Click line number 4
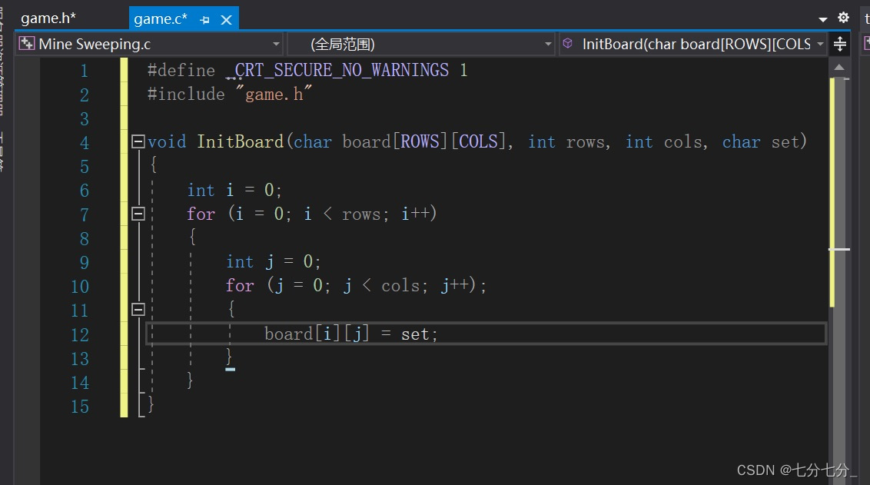The height and width of the screenshot is (485, 870). coord(85,143)
